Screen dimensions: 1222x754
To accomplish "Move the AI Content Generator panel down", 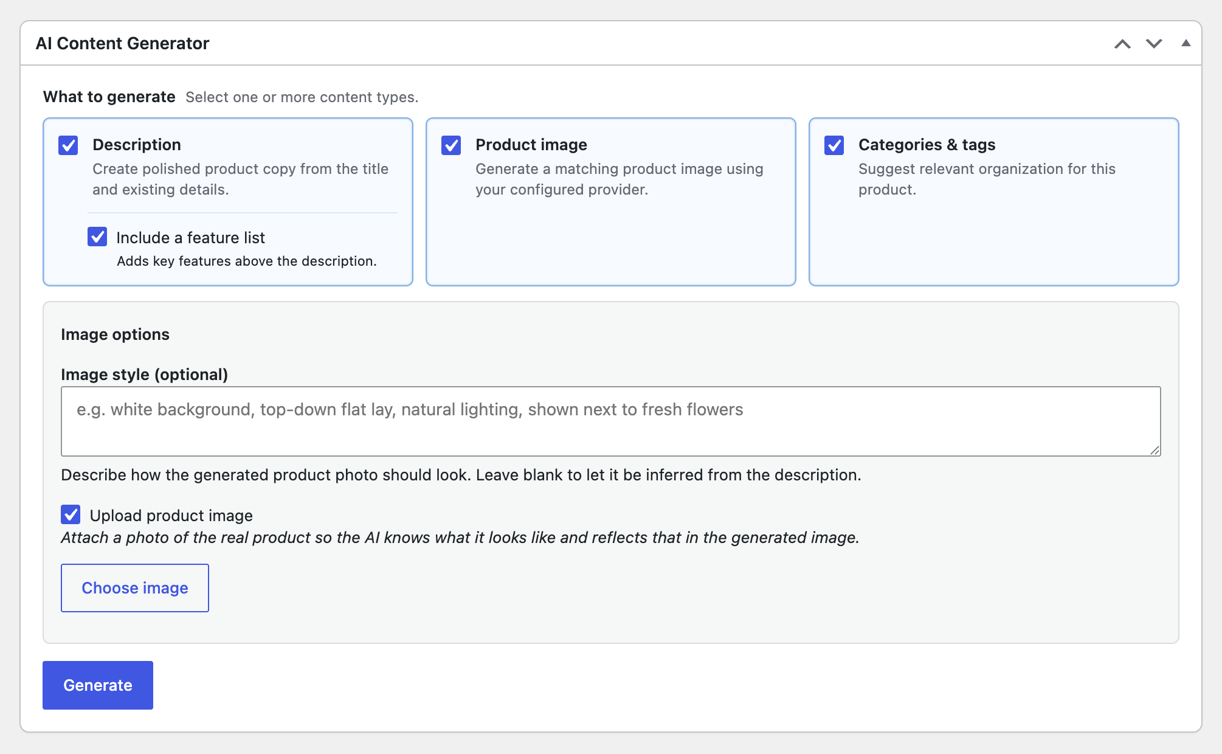I will (1154, 44).
